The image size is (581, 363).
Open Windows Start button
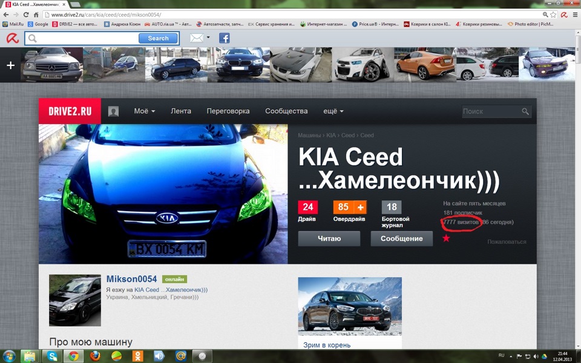8,356
